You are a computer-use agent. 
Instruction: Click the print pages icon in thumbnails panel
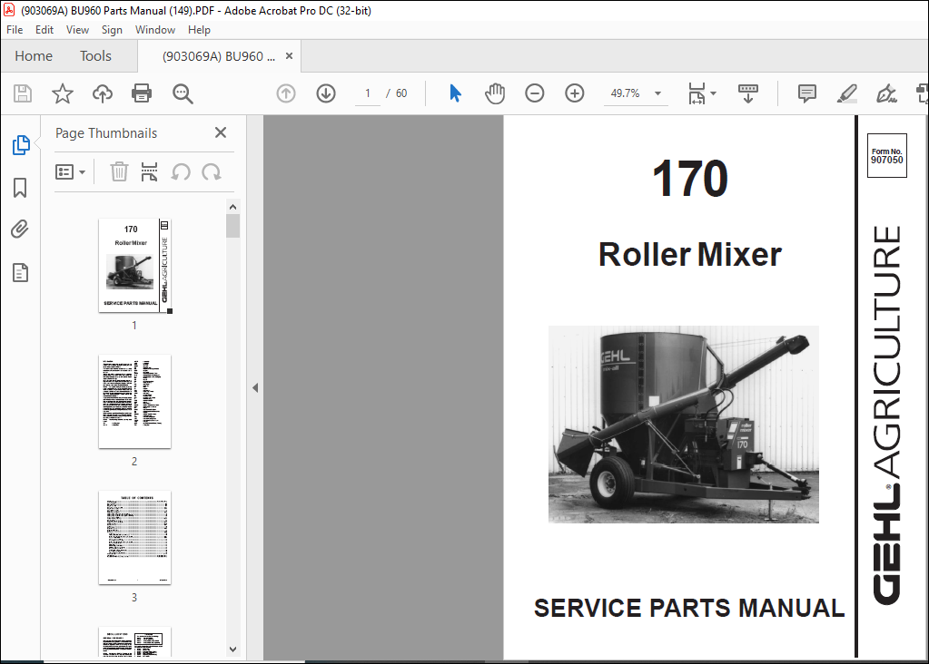point(149,172)
